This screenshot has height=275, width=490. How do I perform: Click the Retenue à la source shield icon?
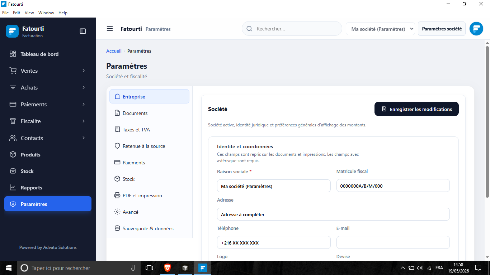click(x=117, y=146)
